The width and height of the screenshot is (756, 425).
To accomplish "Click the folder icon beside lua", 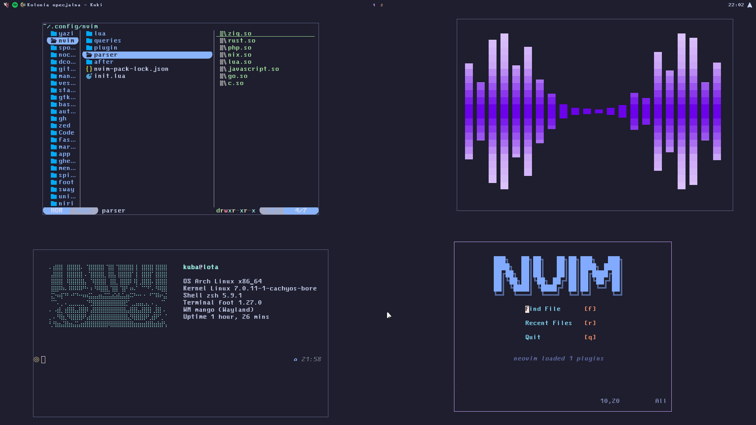I will pos(89,33).
